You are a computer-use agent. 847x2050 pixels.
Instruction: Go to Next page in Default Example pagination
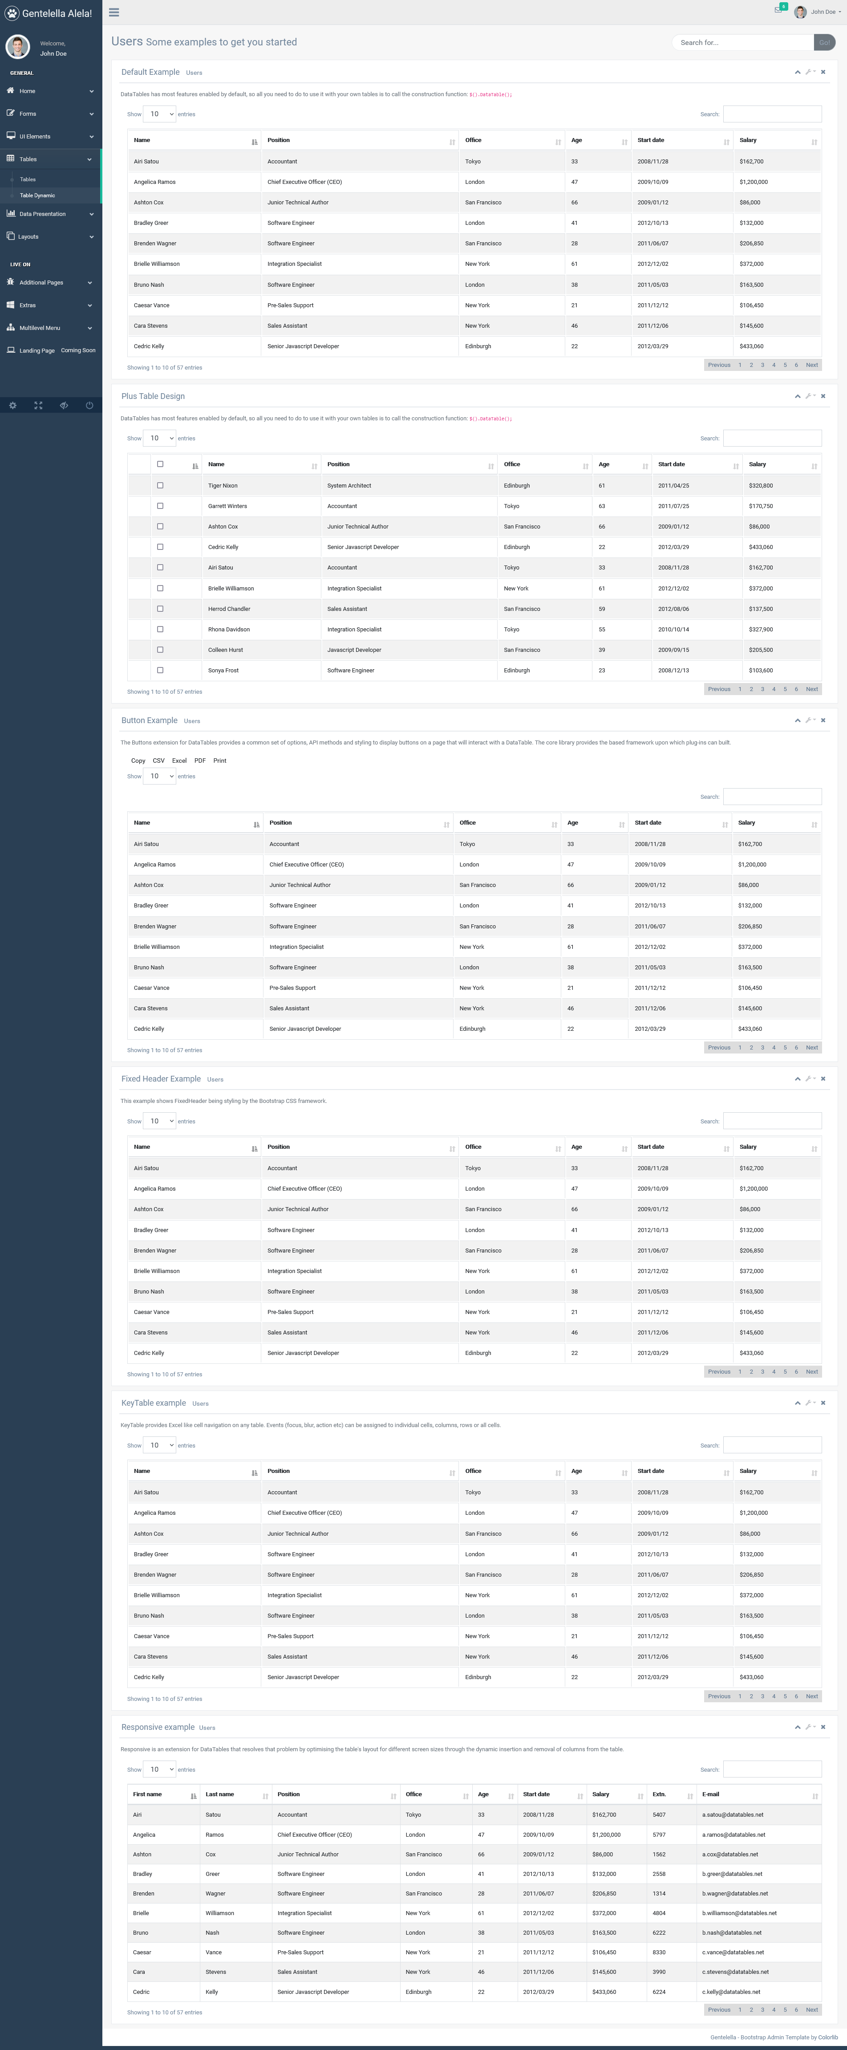click(812, 365)
